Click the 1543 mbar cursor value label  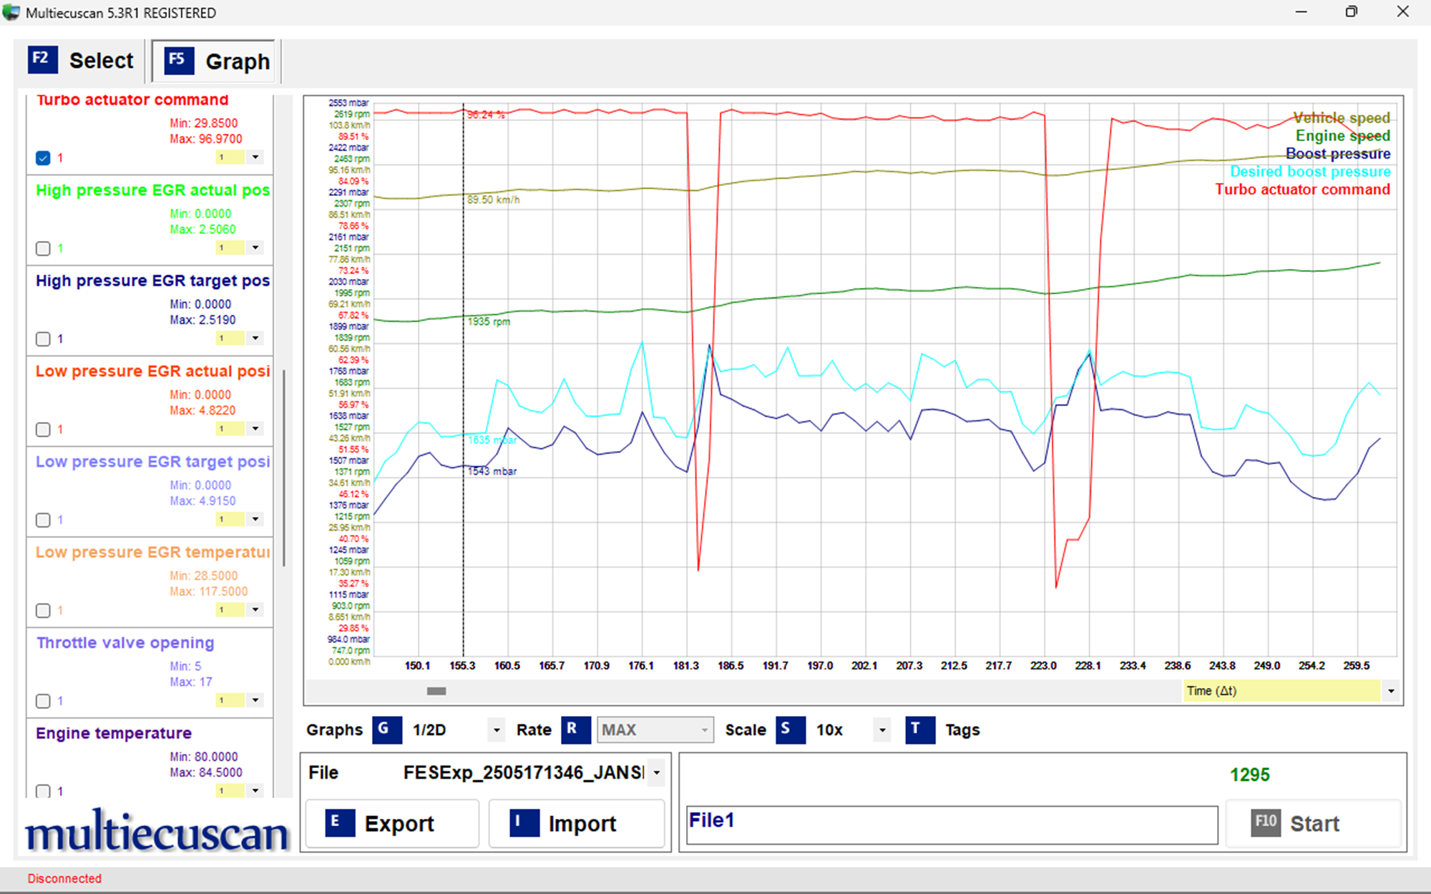(x=492, y=471)
